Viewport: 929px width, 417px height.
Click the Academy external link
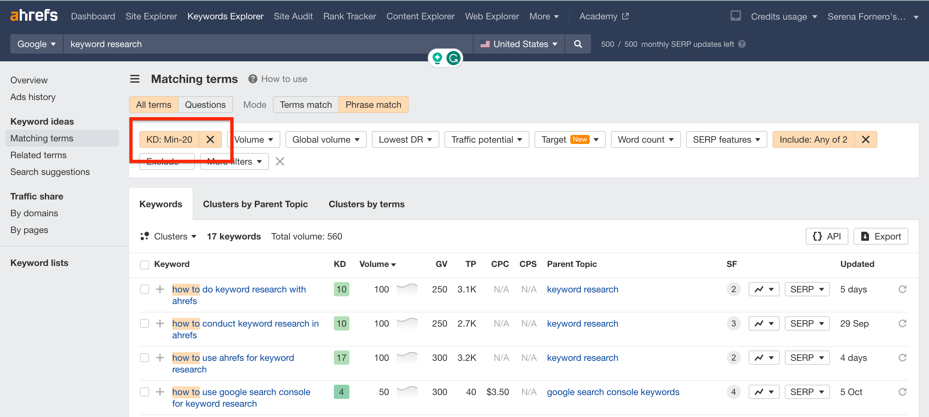[x=604, y=16]
